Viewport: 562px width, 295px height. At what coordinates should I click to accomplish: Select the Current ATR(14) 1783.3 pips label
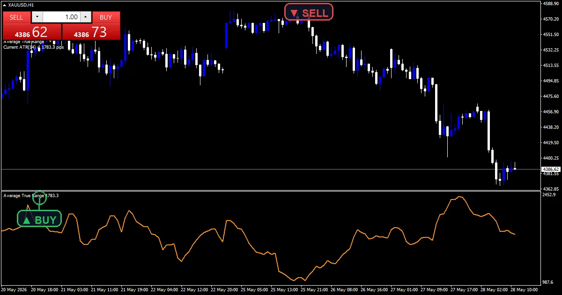pos(33,47)
